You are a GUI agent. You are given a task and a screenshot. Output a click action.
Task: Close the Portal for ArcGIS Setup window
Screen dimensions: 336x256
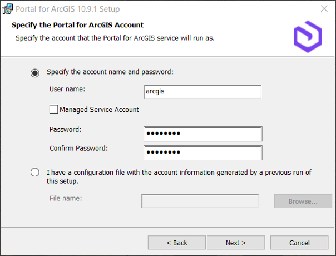coord(324,9)
